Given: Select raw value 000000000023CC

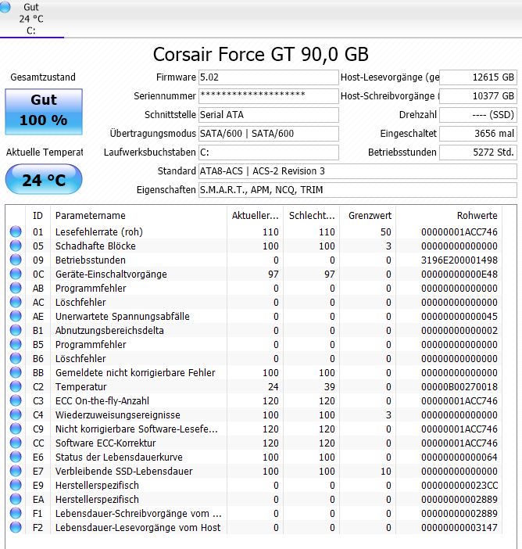Looking at the screenshot, I should pyautogui.click(x=459, y=486).
